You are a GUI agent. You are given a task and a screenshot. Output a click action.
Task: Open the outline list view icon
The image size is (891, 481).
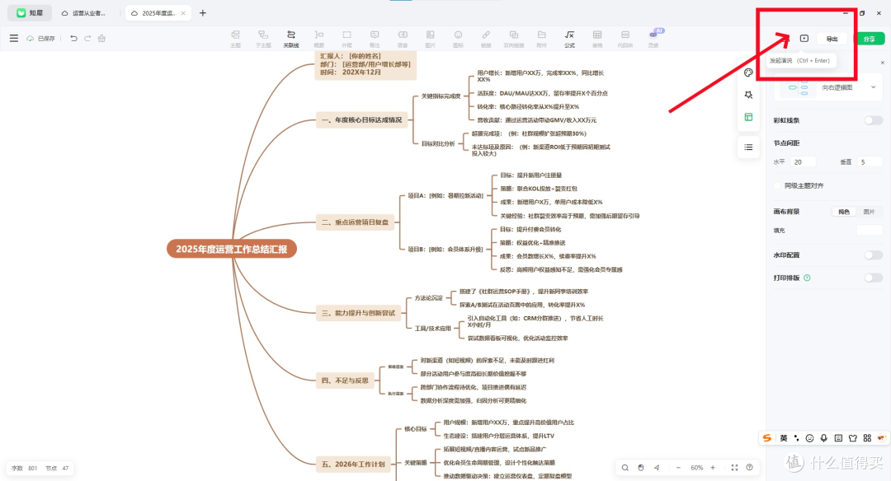pyautogui.click(x=748, y=147)
